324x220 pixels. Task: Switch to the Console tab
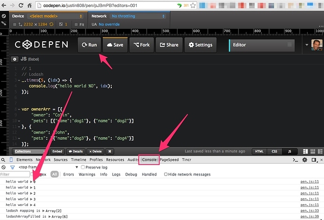tap(149, 160)
